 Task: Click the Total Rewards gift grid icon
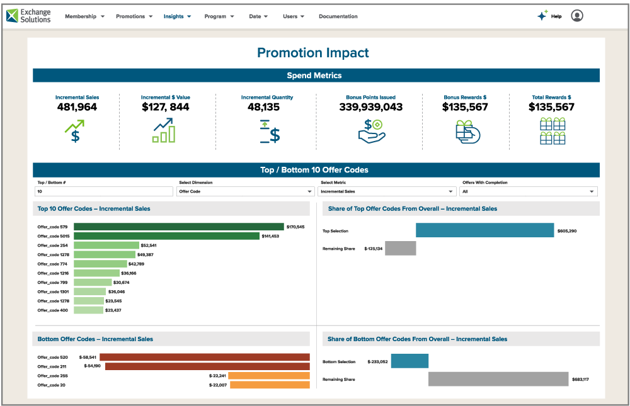pyautogui.click(x=552, y=130)
